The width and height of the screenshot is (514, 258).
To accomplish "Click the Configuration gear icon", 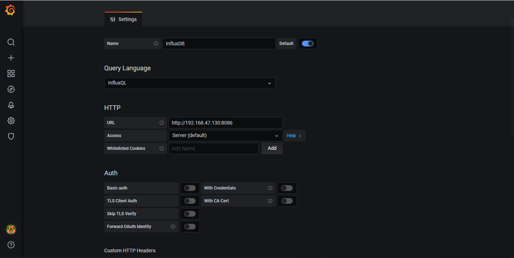I will pos(11,121).
